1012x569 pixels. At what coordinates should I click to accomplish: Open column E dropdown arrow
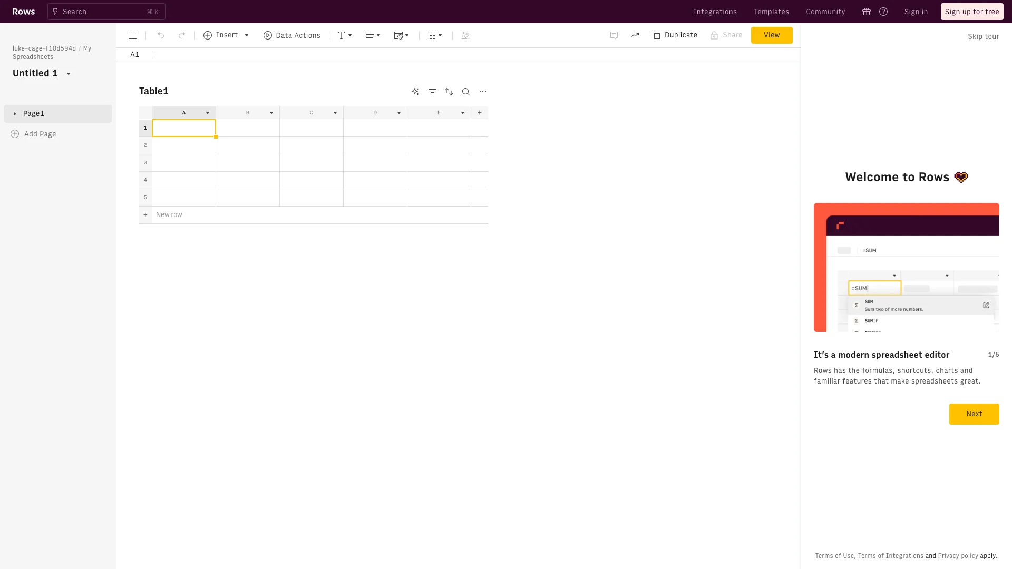click(x=463, y=113)
